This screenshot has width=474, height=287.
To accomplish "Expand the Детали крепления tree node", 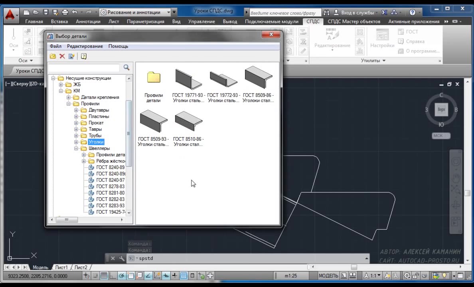I will point(68,97).
